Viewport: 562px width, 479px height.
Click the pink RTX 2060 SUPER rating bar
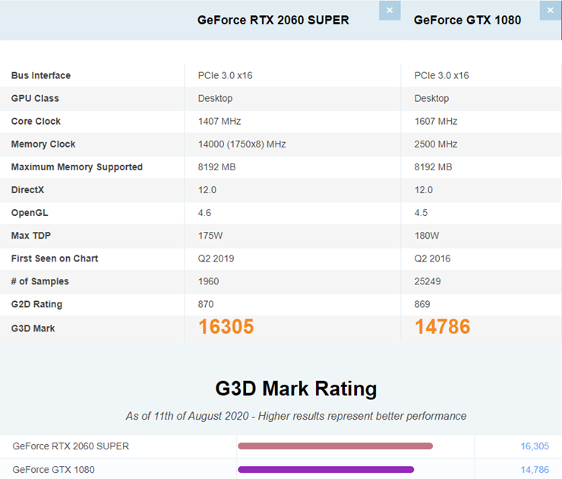pos(335,446)
